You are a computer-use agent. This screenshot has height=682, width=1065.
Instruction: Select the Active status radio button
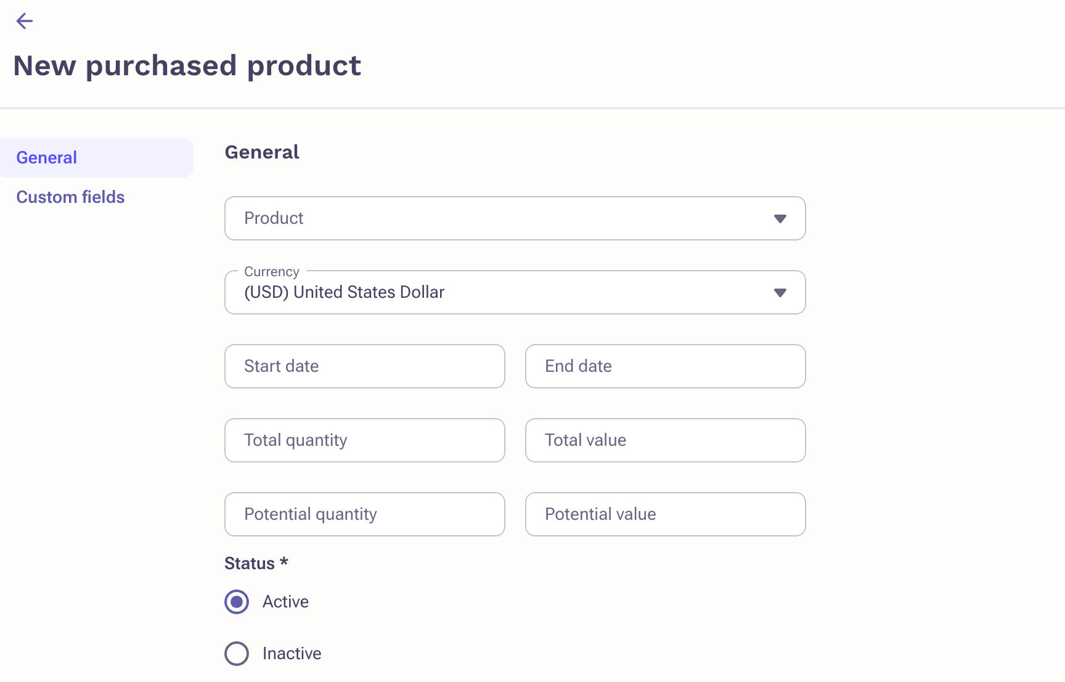tap(237, 602)
